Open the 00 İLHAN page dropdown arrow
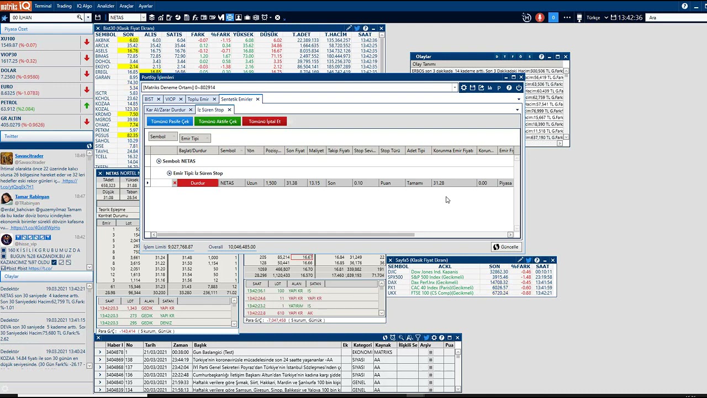707x398 pixels. coord(88,18)
